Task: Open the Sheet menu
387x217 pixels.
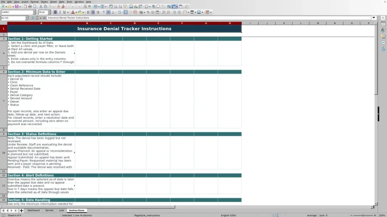Action: click(53, 2)
